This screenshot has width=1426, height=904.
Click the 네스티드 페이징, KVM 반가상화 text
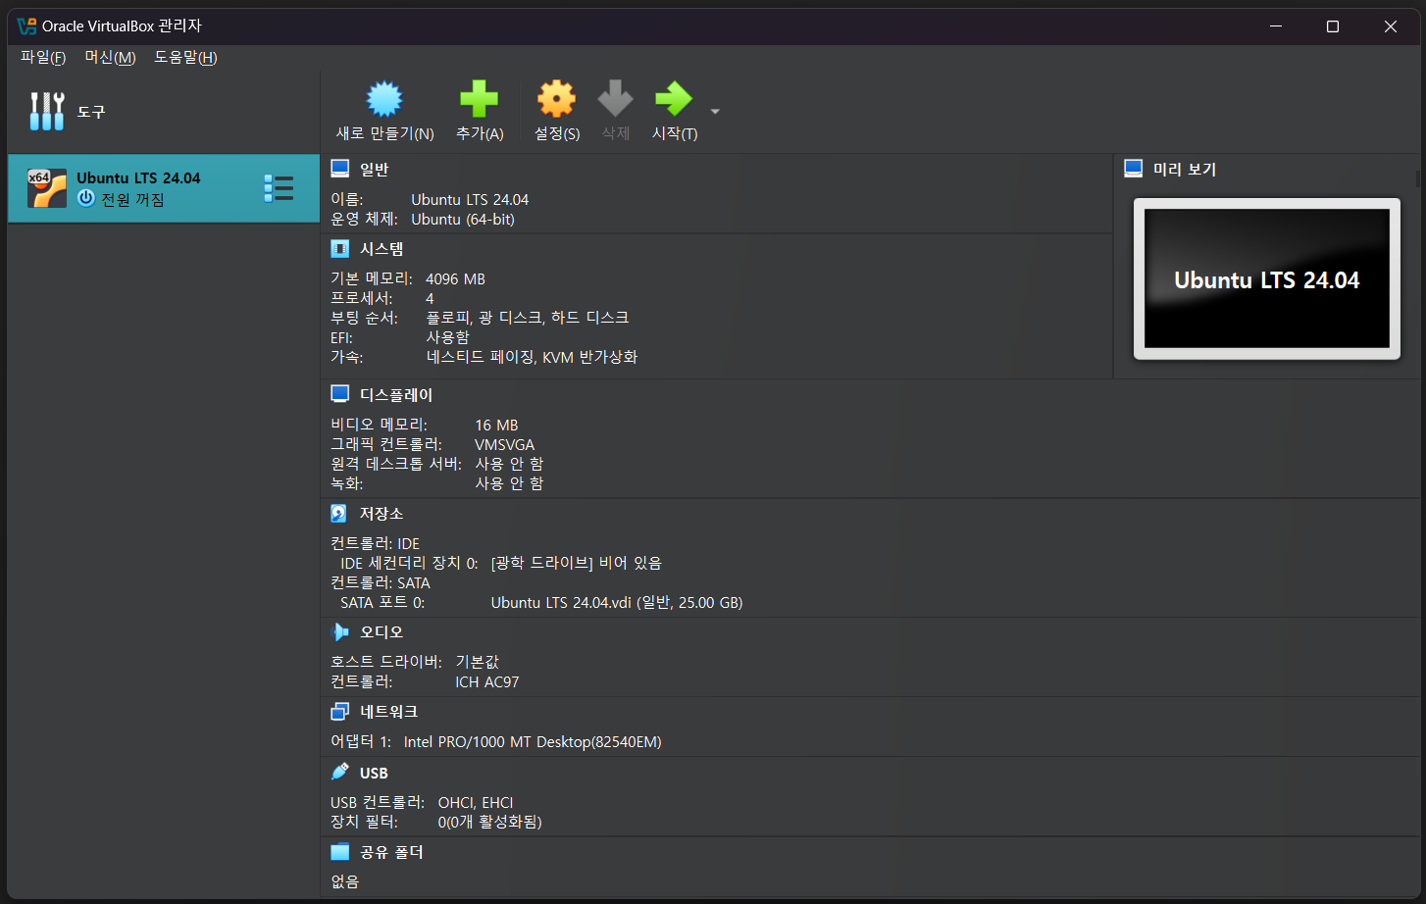click(x=532, y=357)
